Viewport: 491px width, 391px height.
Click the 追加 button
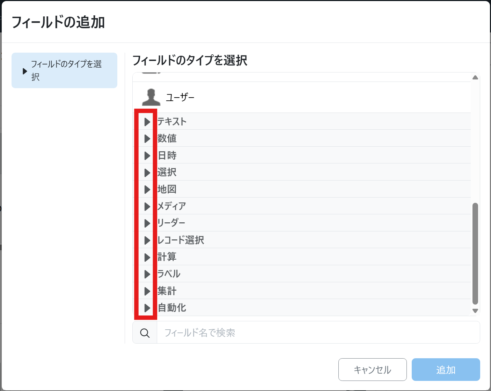tap(446, 370)
